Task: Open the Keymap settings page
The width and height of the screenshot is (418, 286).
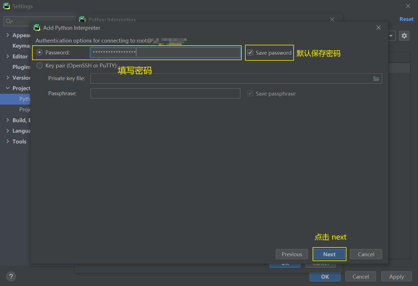Action: (21, 46)
